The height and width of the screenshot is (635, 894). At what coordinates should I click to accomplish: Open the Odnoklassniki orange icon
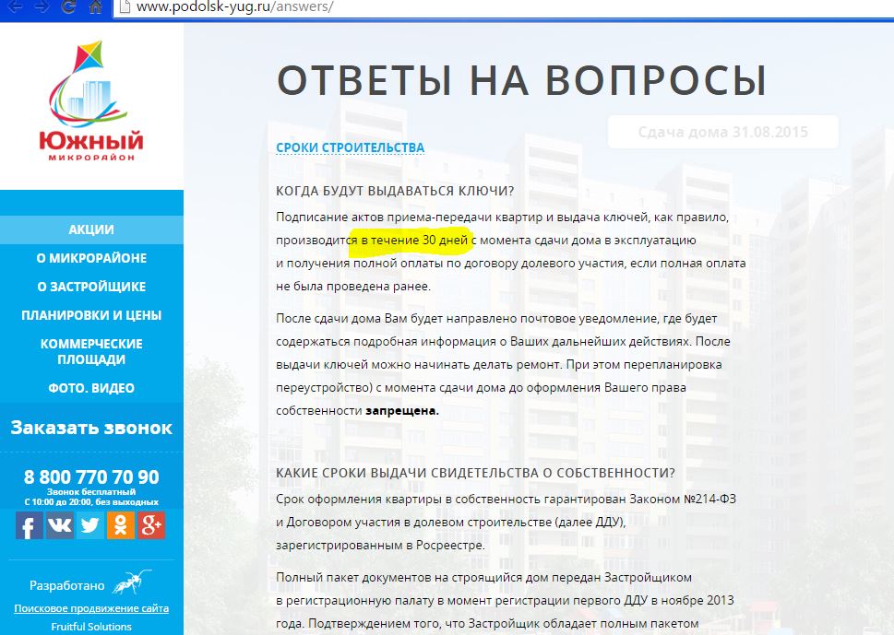pos(121,525)
